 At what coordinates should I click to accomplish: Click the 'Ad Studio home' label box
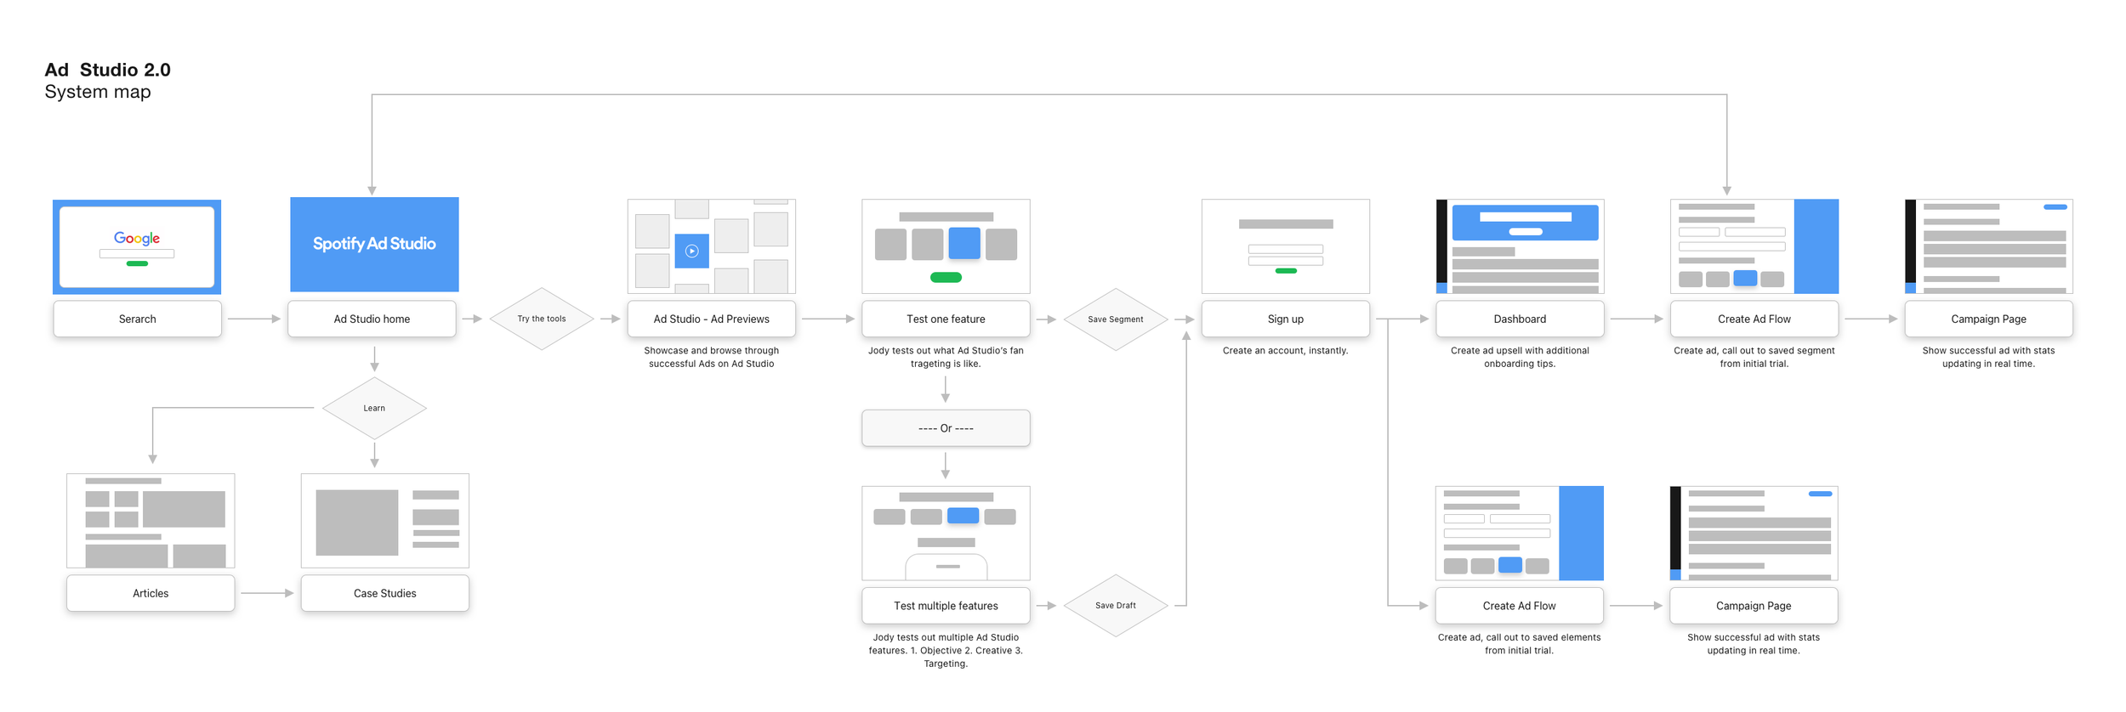coord(372,319)
